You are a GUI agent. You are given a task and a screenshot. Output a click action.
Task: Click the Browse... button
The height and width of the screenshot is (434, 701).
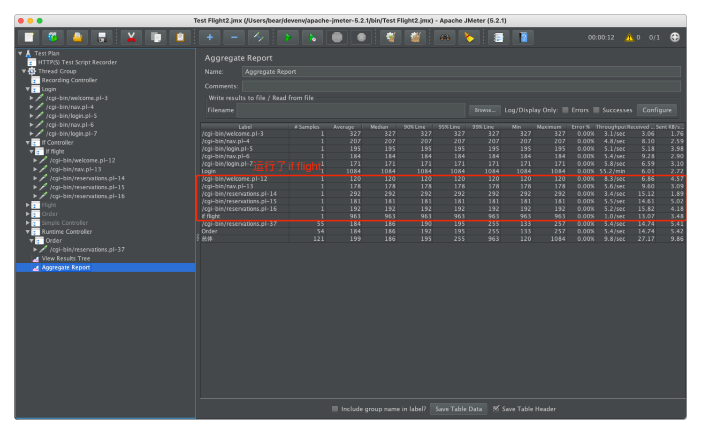tap(485, 110)
